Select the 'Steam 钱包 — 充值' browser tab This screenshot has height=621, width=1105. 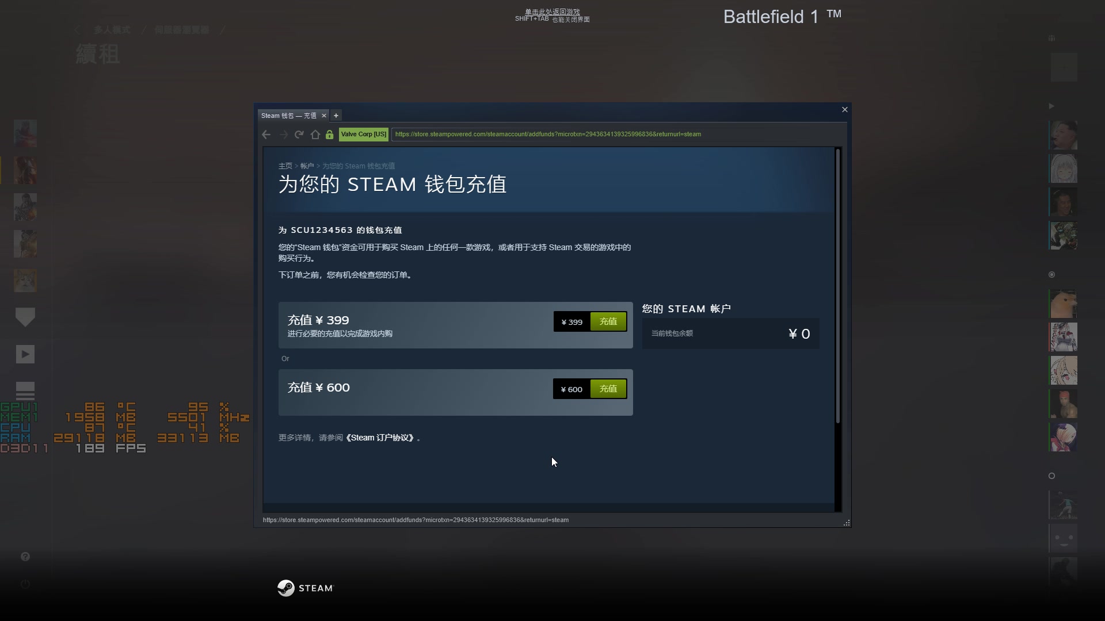(289, 116)
